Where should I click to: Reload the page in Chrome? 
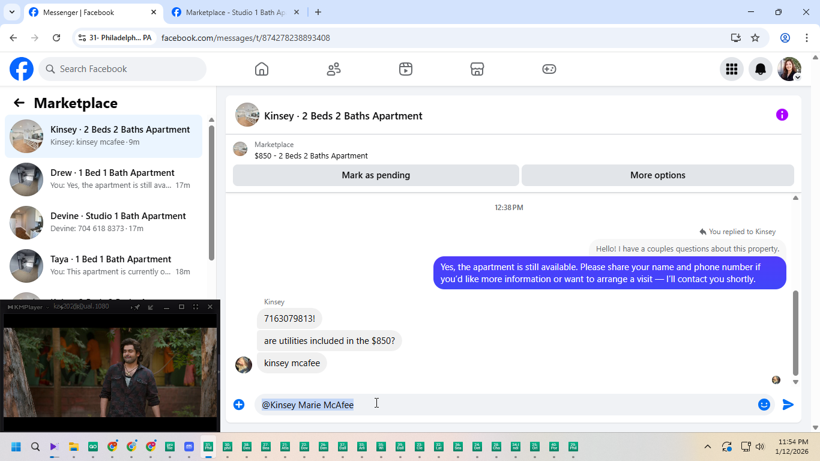(x=56, y=38)
